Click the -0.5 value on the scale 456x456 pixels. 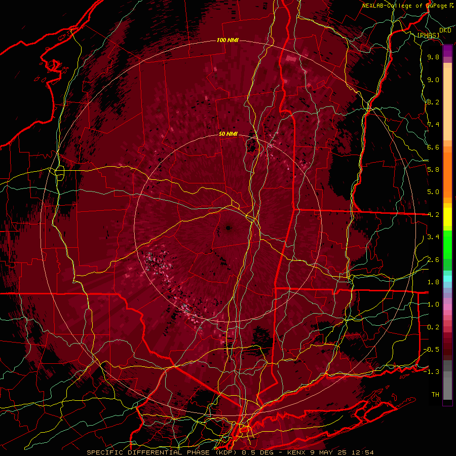pos(431,350)
